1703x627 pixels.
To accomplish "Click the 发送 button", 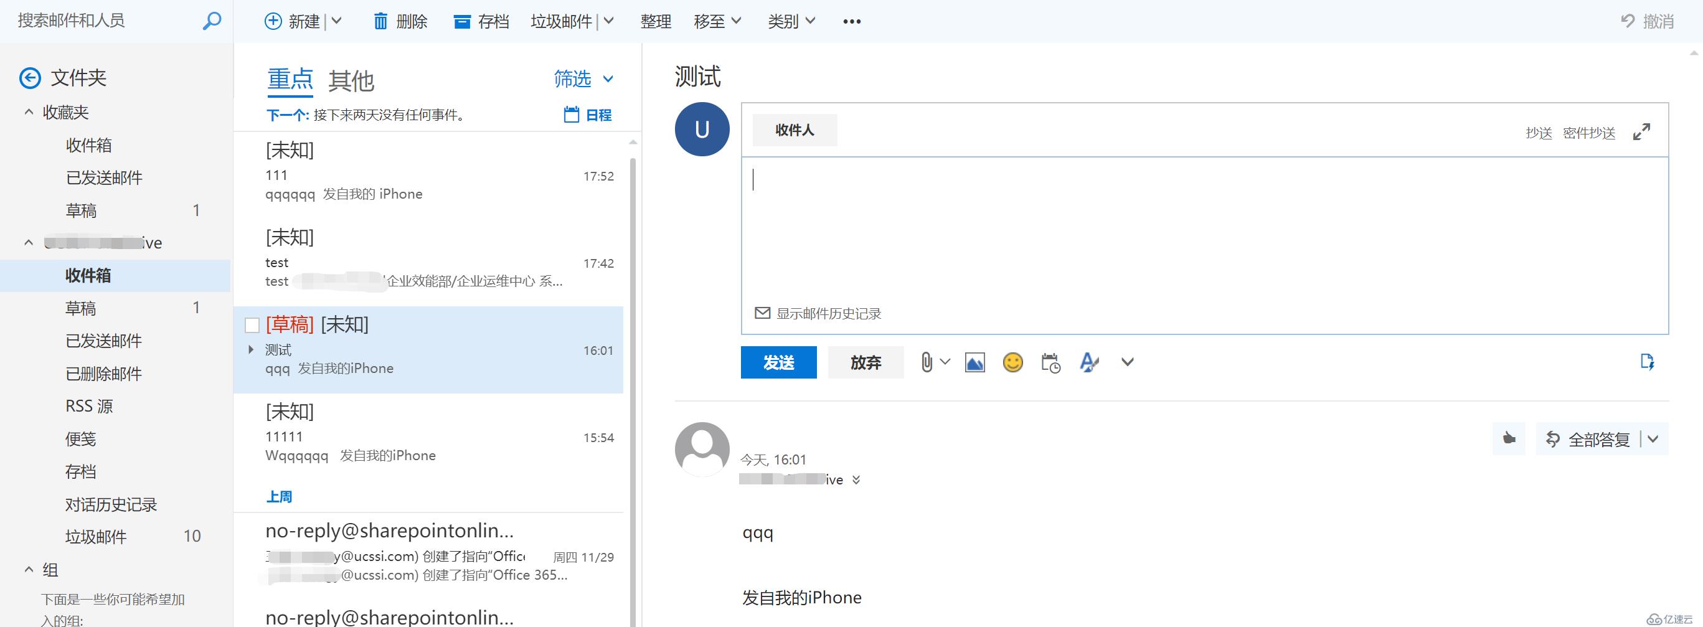I will point(779,362).
